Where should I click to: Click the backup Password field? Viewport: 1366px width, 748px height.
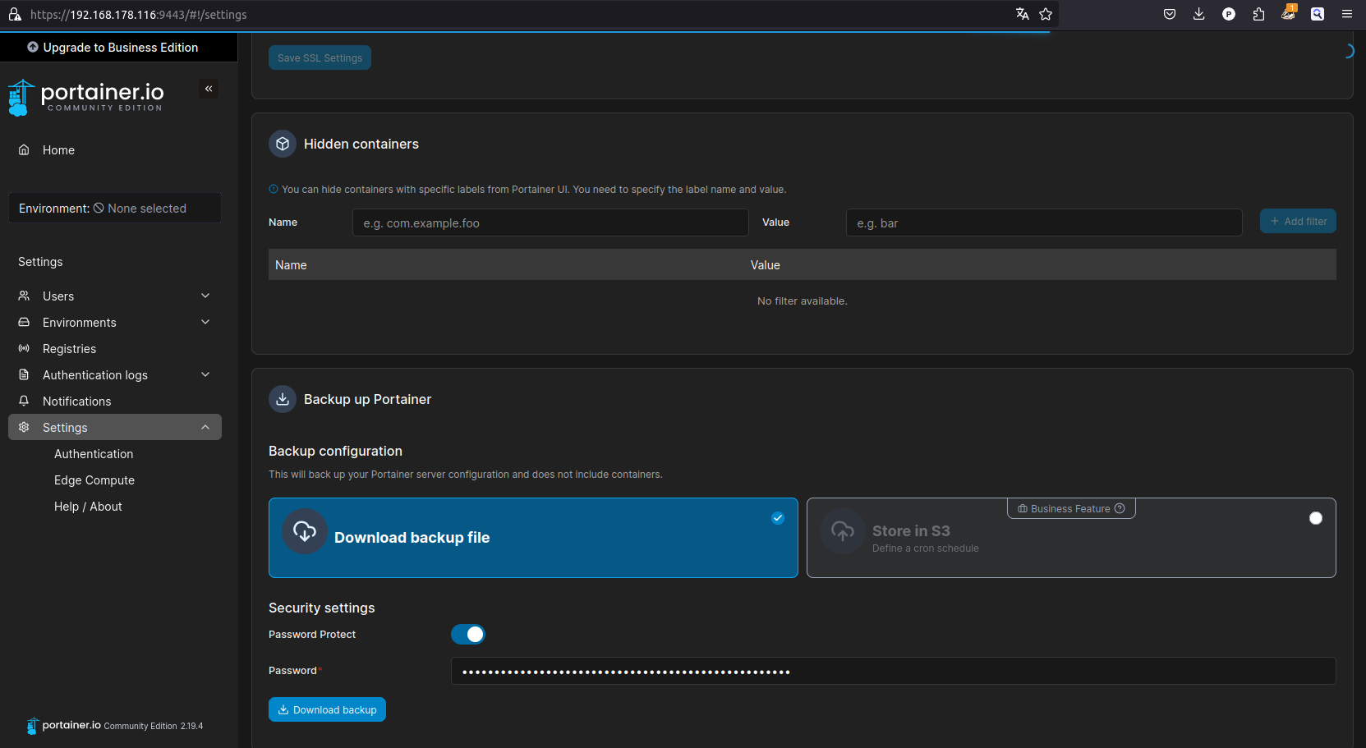893,671
